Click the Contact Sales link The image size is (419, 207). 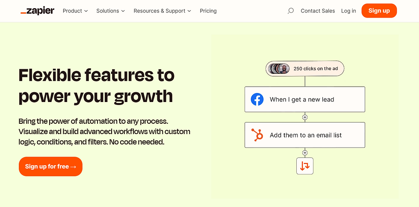pos(318,11)
